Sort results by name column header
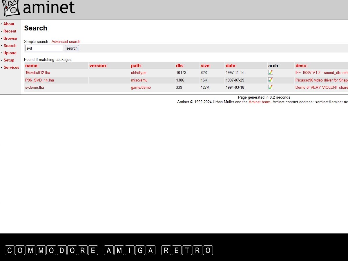This screenshot has width=348, height=261. 32,66
